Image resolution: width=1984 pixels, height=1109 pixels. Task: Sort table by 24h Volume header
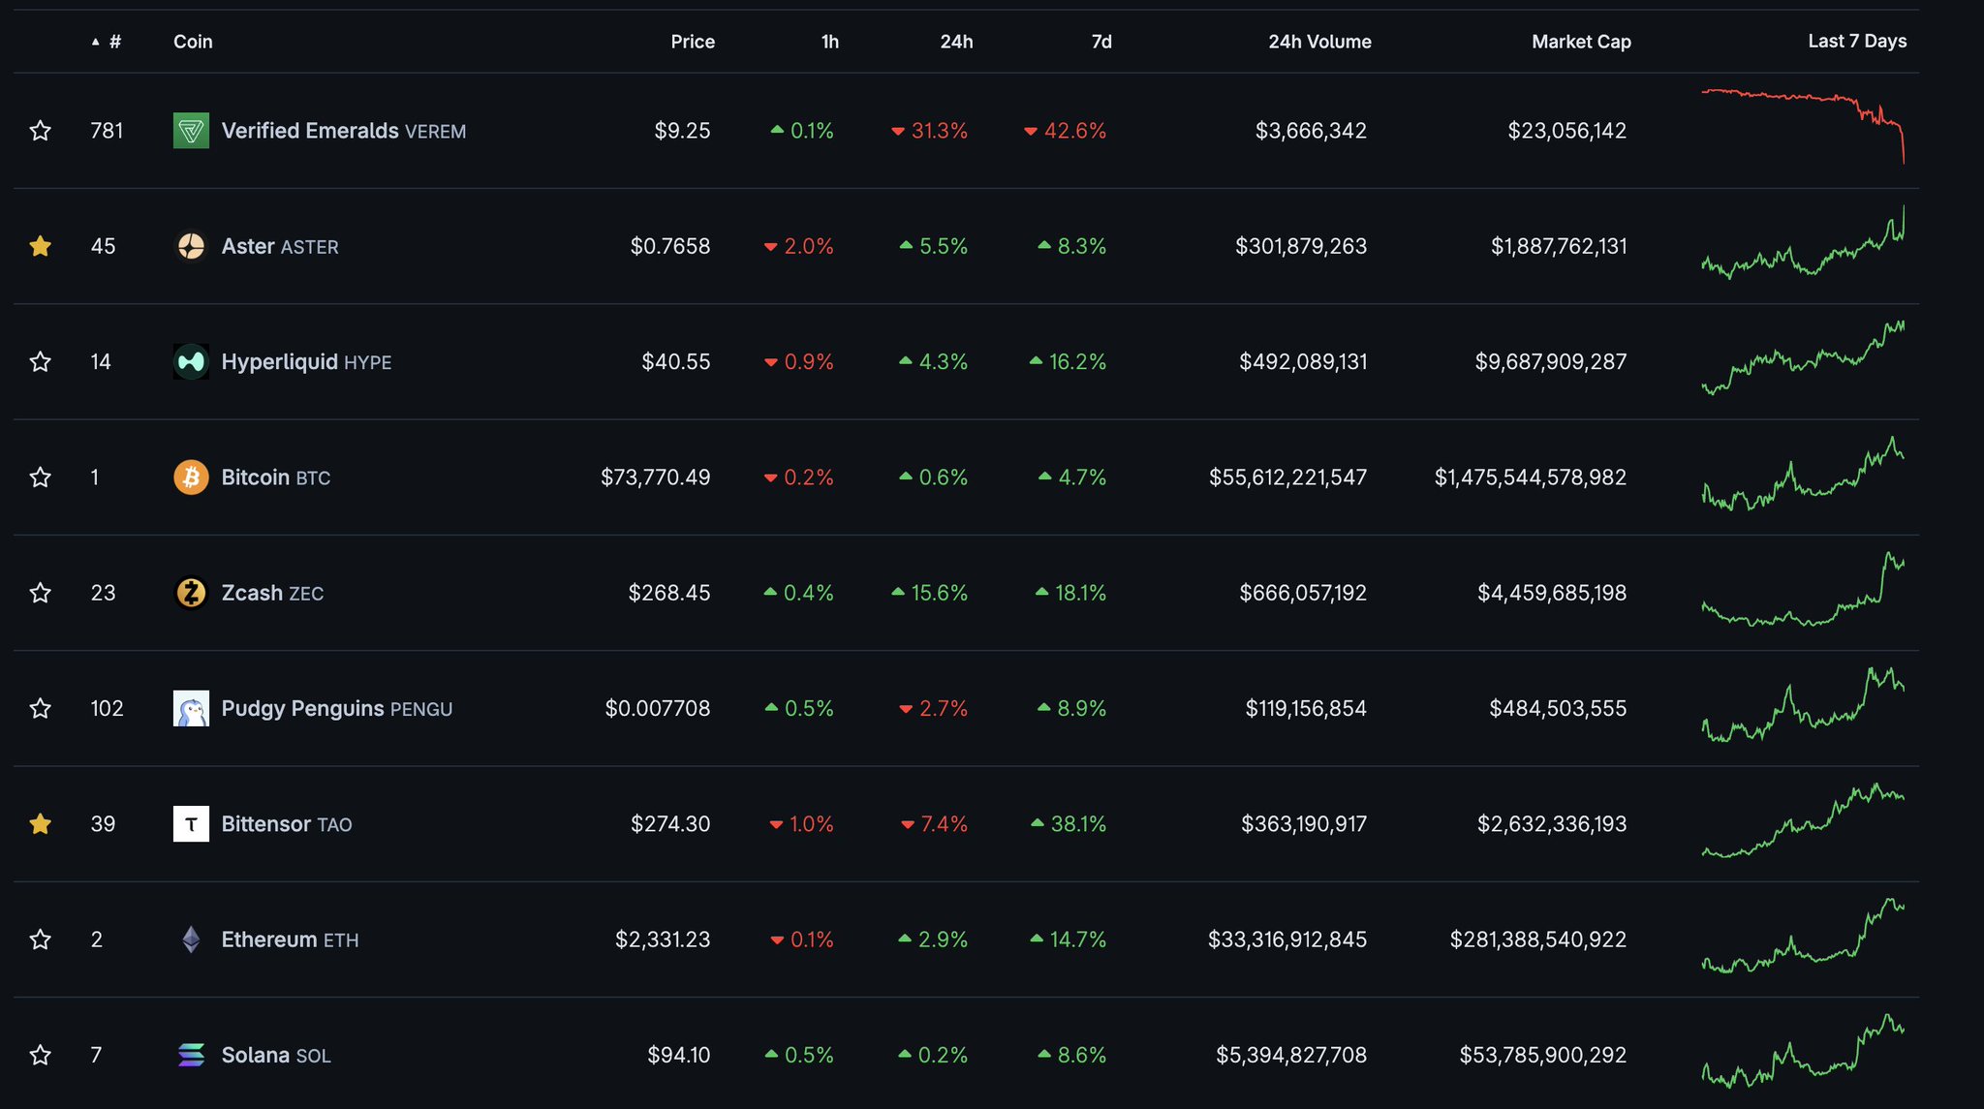(1318, 42)
